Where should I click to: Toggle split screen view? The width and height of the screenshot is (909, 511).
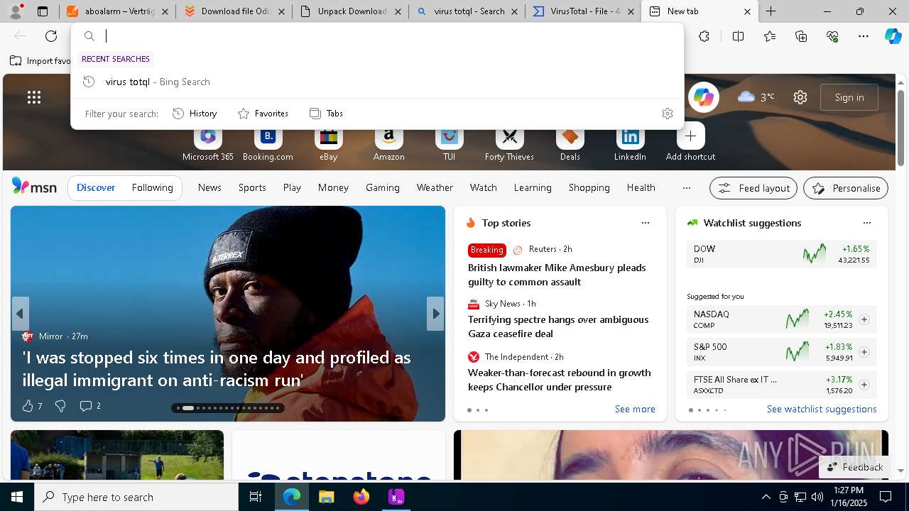pos(738,36)
